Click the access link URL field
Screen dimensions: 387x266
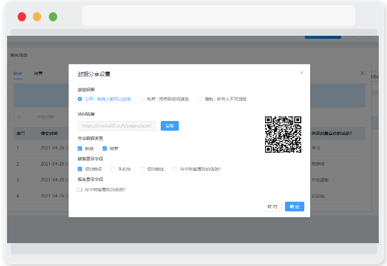(117, 126)
